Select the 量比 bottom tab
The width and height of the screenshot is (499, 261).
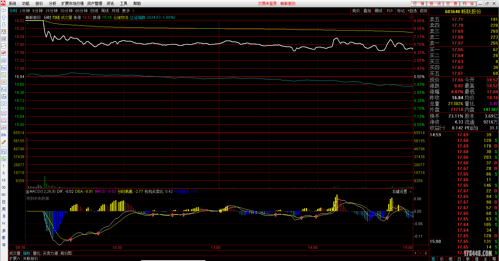pos(36,253)
